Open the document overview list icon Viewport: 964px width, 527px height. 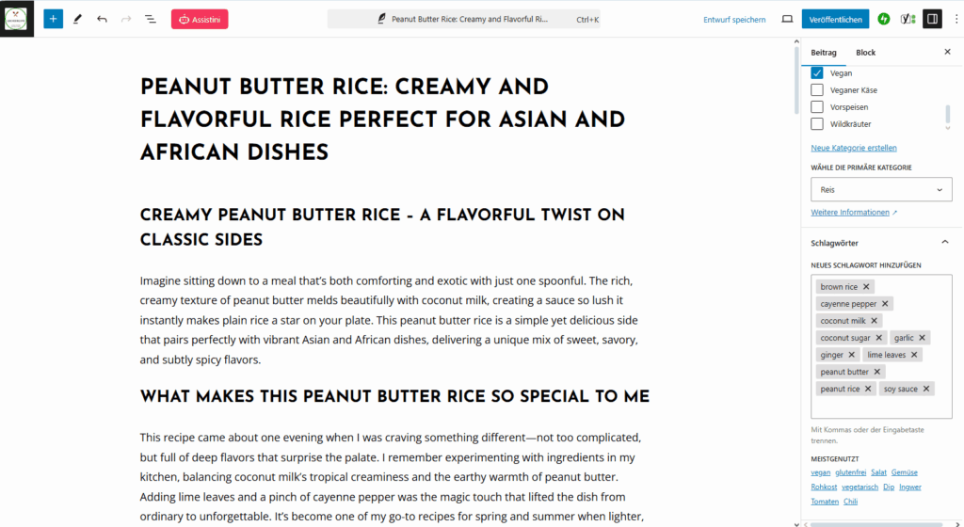point(151,19)
